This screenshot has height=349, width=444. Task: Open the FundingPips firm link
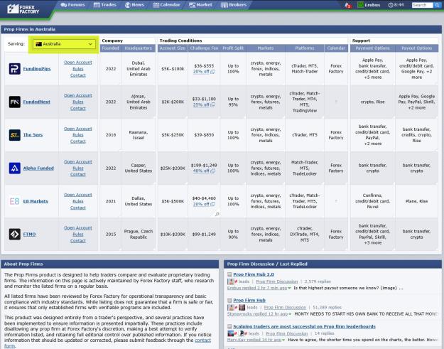(x=37, y=69)
